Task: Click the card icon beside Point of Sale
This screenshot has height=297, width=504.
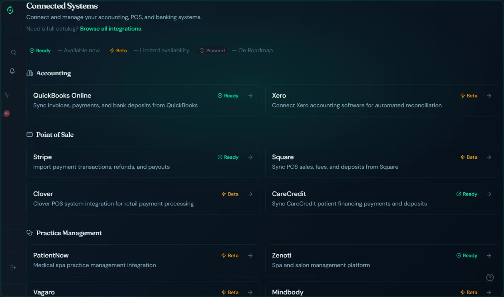Action: pos(29,134)
